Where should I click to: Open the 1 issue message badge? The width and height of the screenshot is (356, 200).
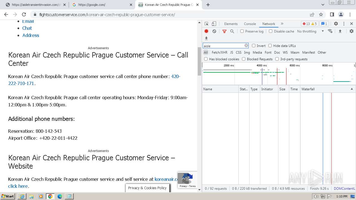coord(324,24)
